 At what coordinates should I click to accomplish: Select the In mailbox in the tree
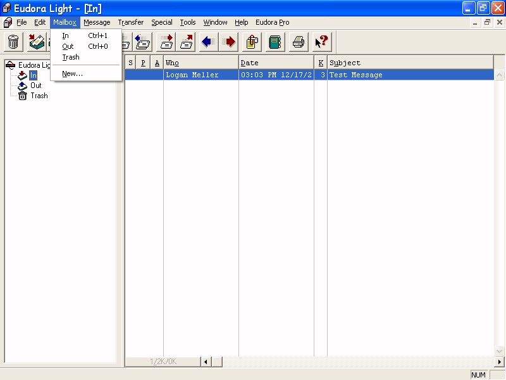(34, 75)
